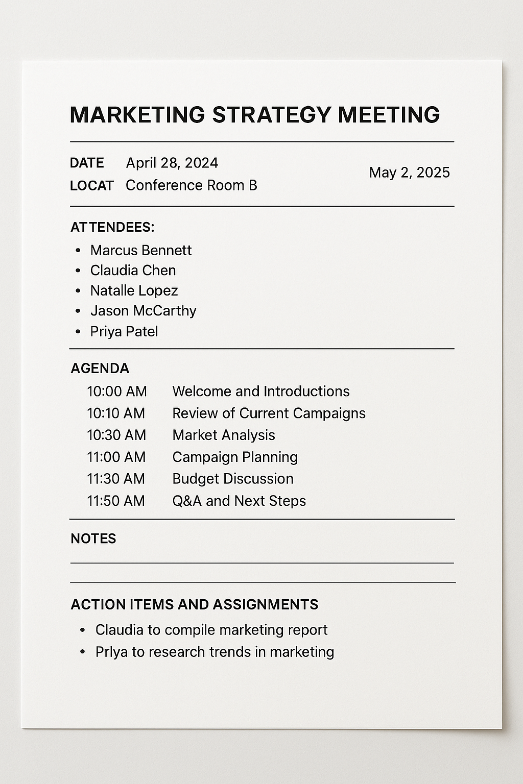523x784 pixels.
Task: Click the May 2, 2025 date
Action: tap(409, 173)
